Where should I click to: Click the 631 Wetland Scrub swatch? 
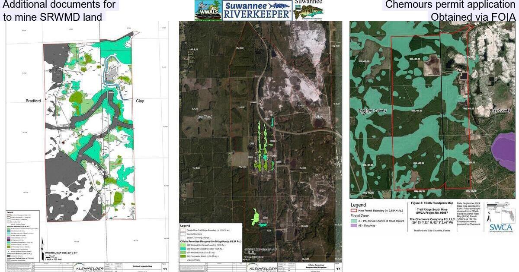pos(183,253)
